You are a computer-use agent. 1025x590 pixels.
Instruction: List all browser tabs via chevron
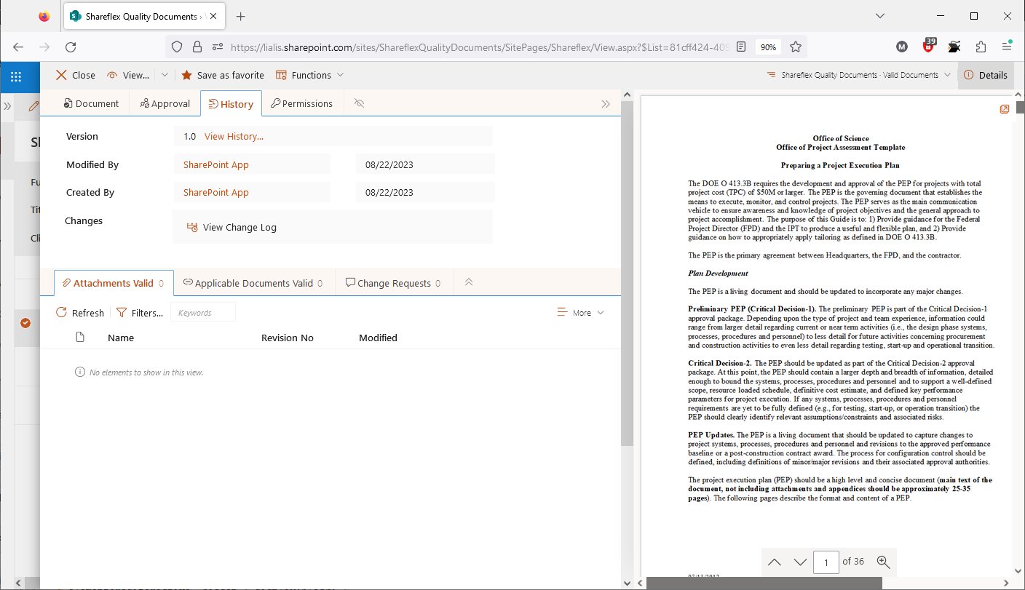pyautogui.click(x=879, y=16)
